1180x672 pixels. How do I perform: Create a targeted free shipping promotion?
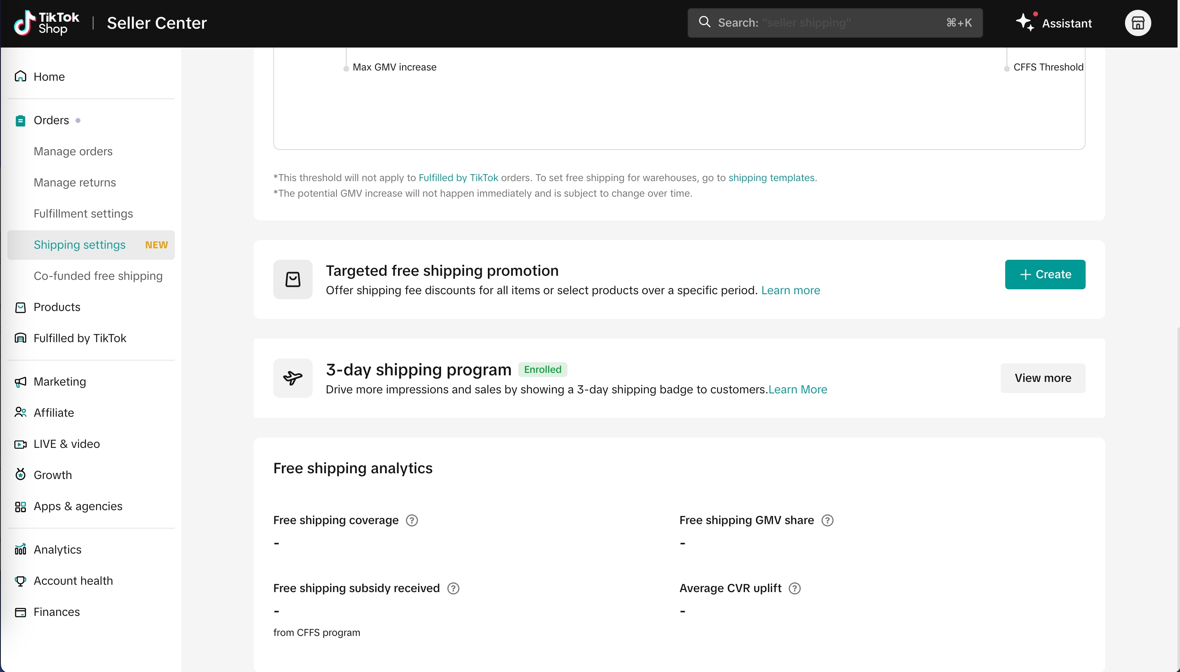click(1045, 275)
